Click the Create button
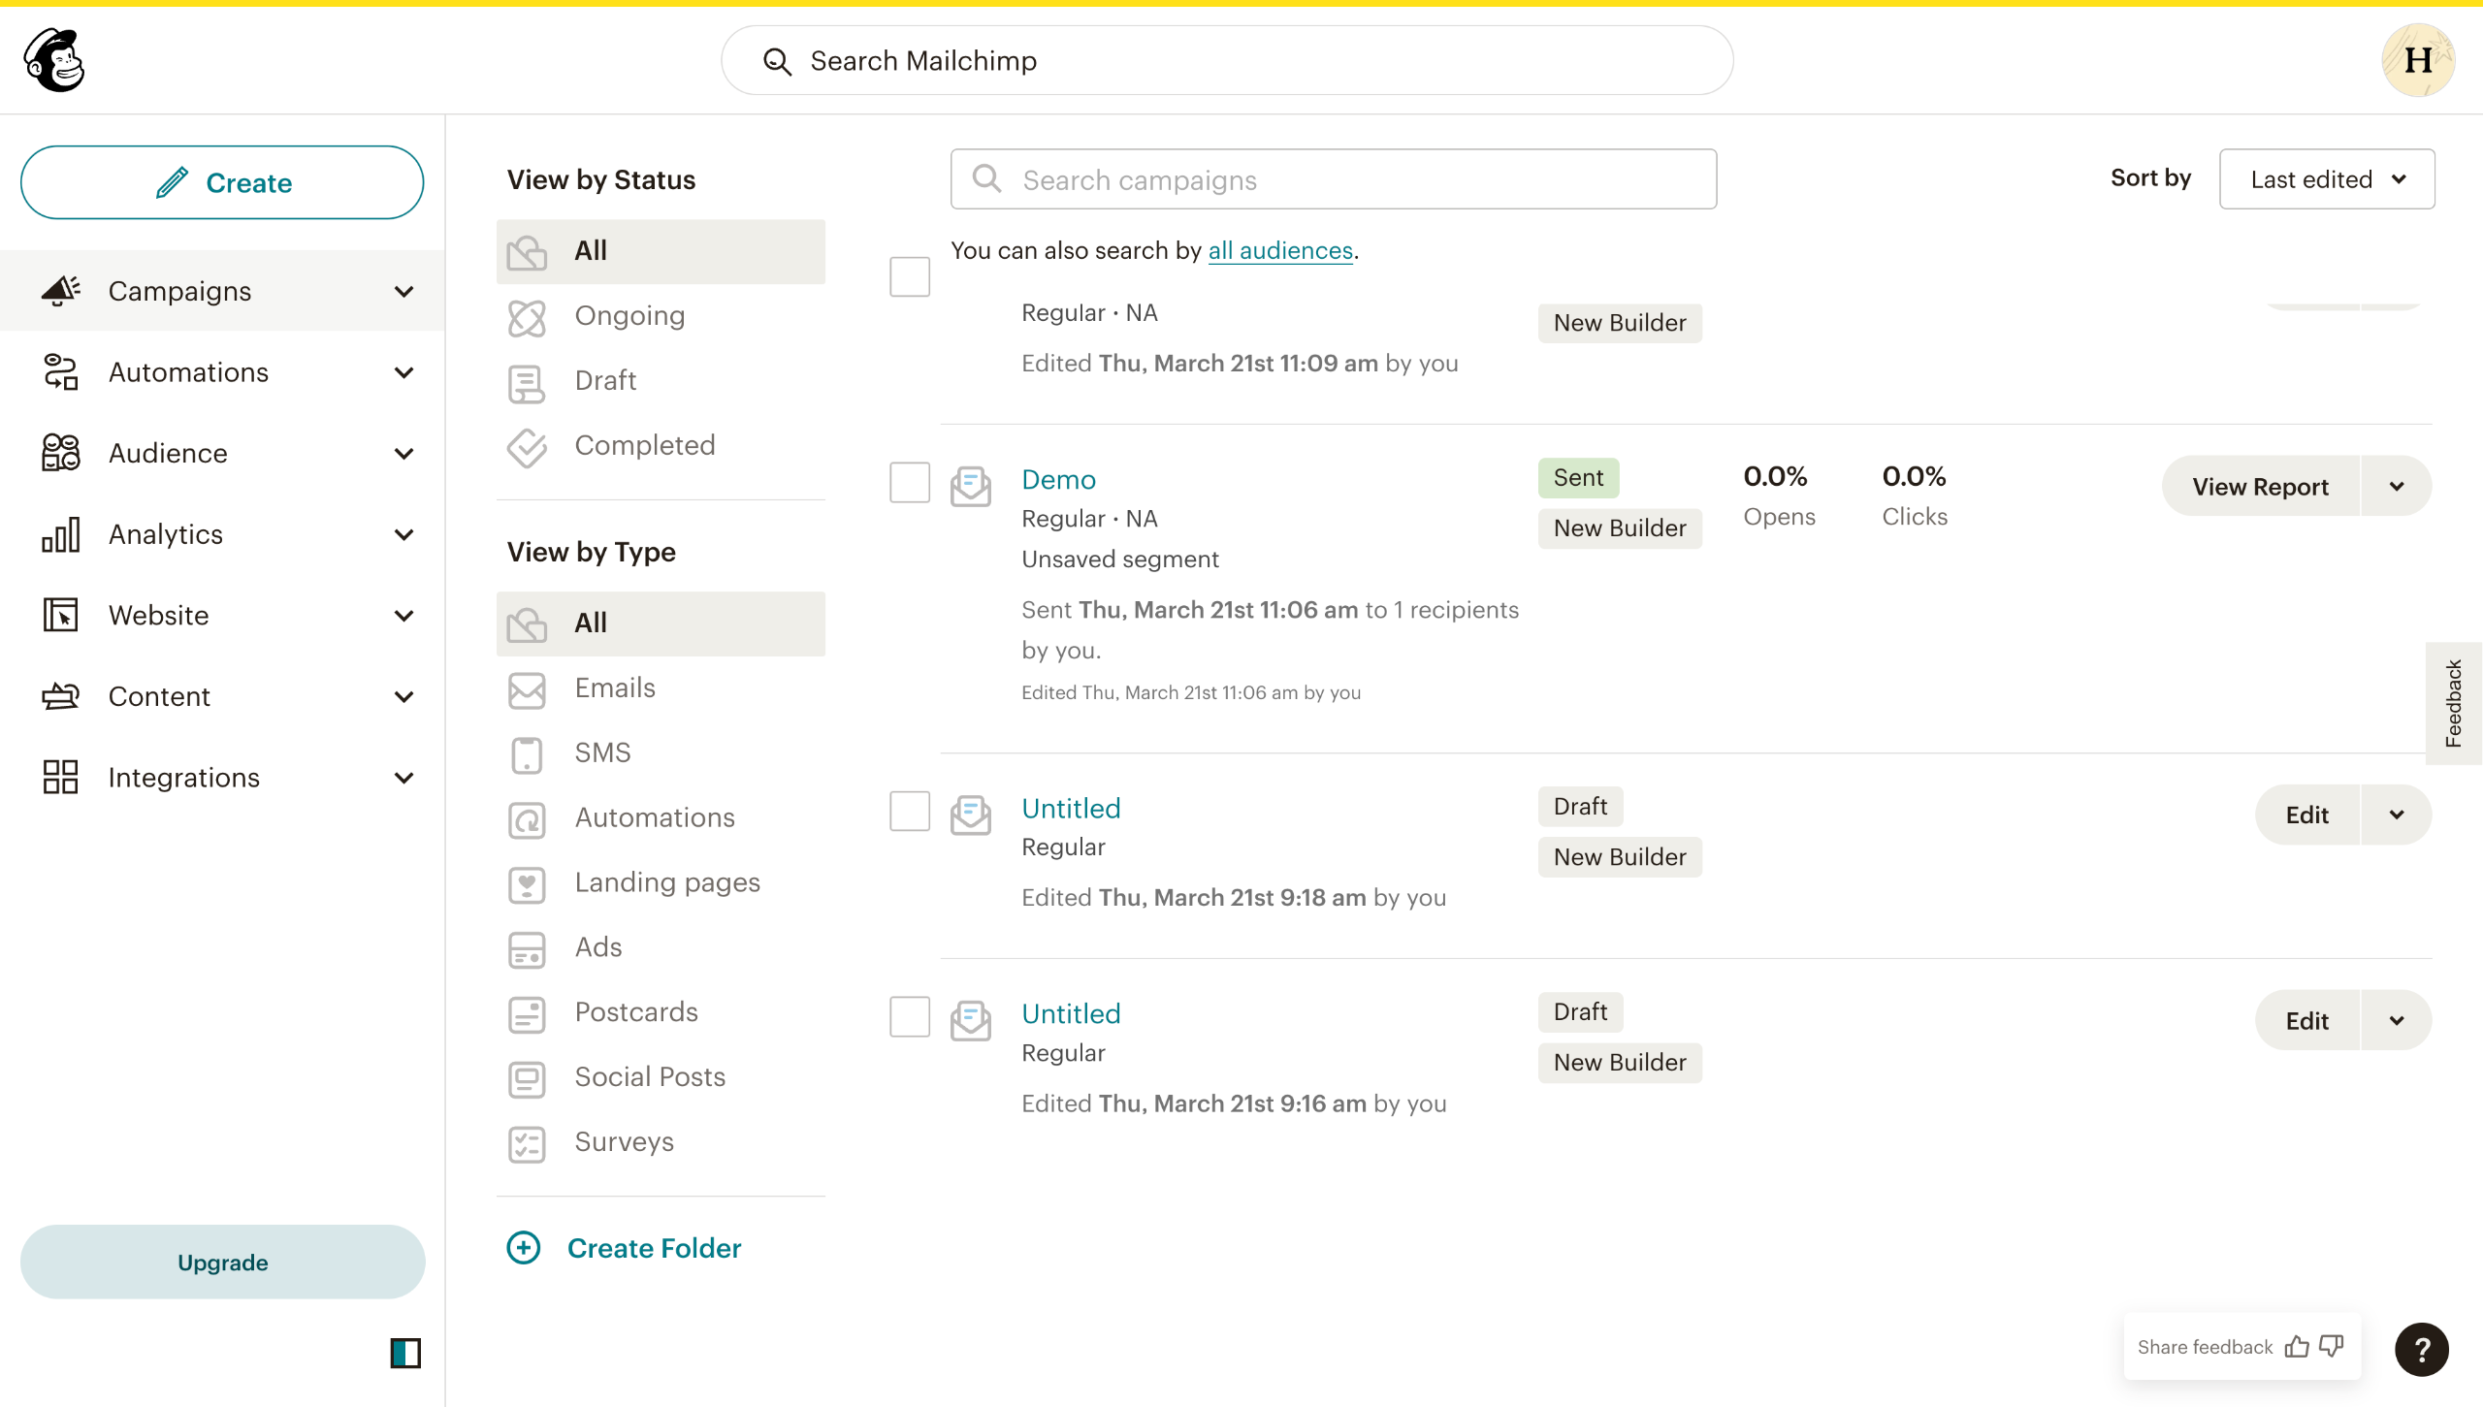This screenshot has height=1407, width=2483. [x=222, y=182]
